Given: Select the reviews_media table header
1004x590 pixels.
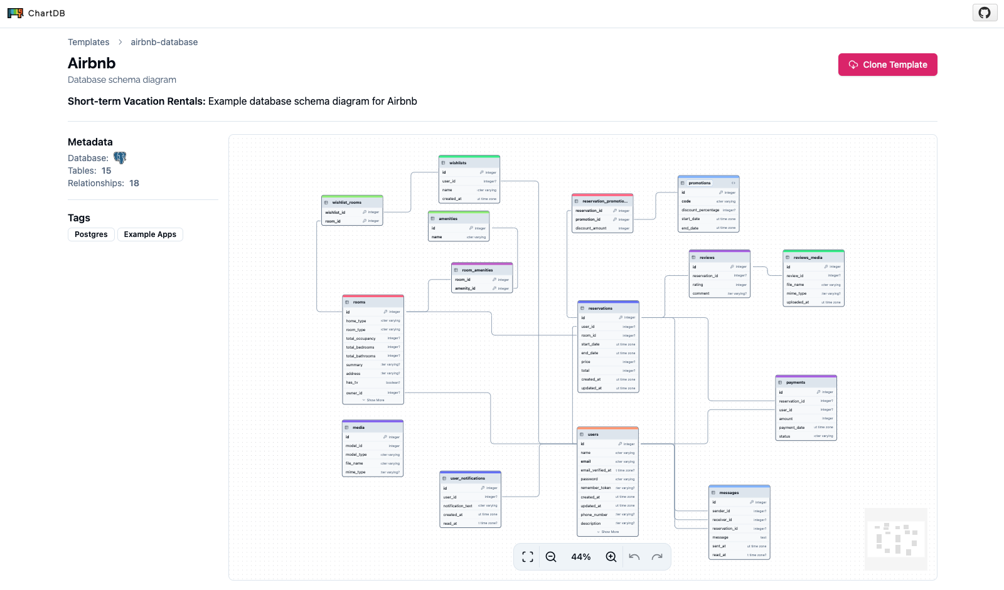Looking at the screenshot, I should (x=813, y=258).
